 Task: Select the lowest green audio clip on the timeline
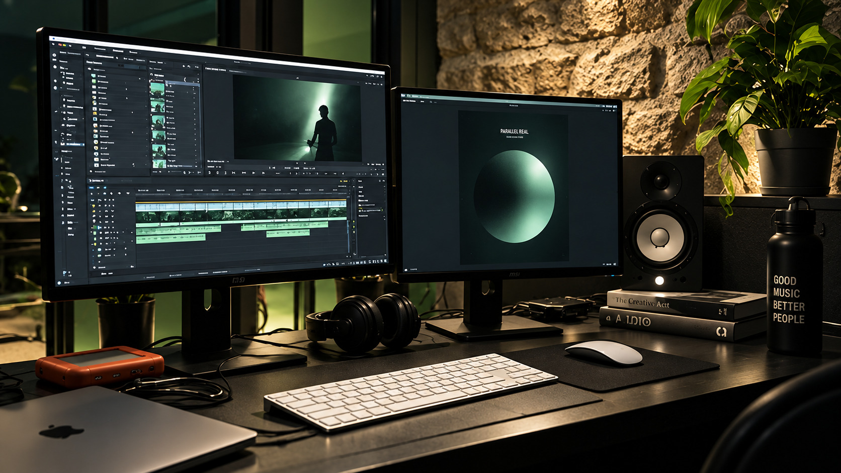point(171,237)
